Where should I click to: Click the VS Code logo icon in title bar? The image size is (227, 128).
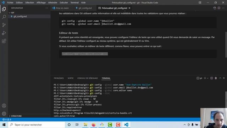[3, 2]
